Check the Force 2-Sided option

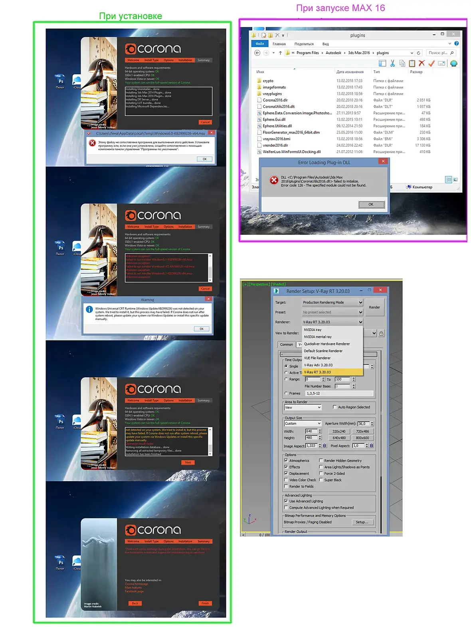point(321,473)
